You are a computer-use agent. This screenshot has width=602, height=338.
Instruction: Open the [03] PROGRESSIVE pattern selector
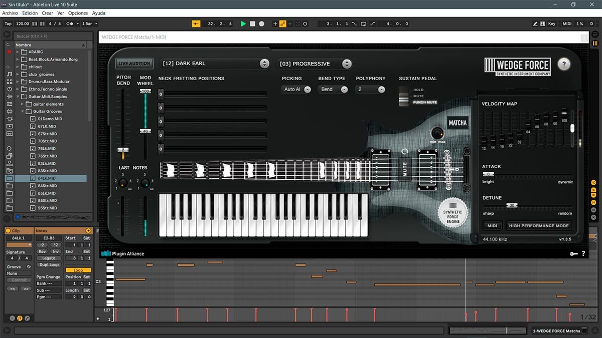point(315,64)
